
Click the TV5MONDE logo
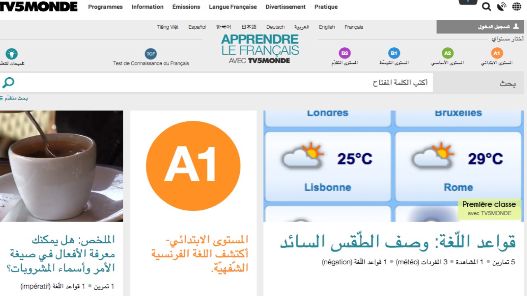tap(39, 6)
